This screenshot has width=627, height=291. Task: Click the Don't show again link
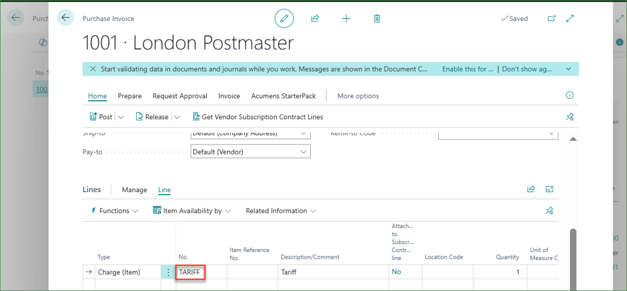click(x=527, y=69)
